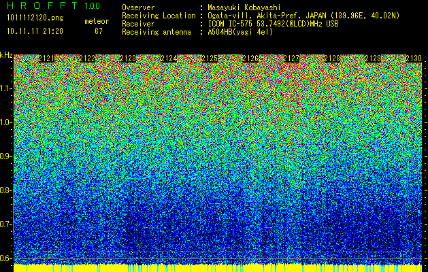The height and width of the screenshot is (272, 428).
Task: Click the 1.0 frequency axis label
Action: click(x=5, y=122)
